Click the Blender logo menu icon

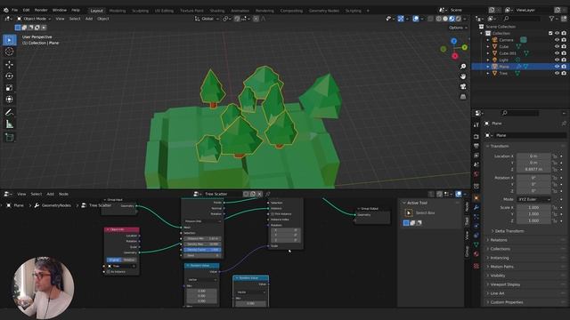coord(6,10)
